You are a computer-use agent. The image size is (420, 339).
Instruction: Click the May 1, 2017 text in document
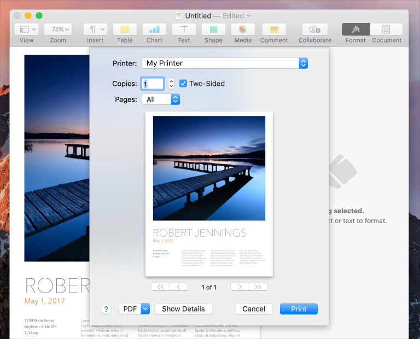pos(44,301)
